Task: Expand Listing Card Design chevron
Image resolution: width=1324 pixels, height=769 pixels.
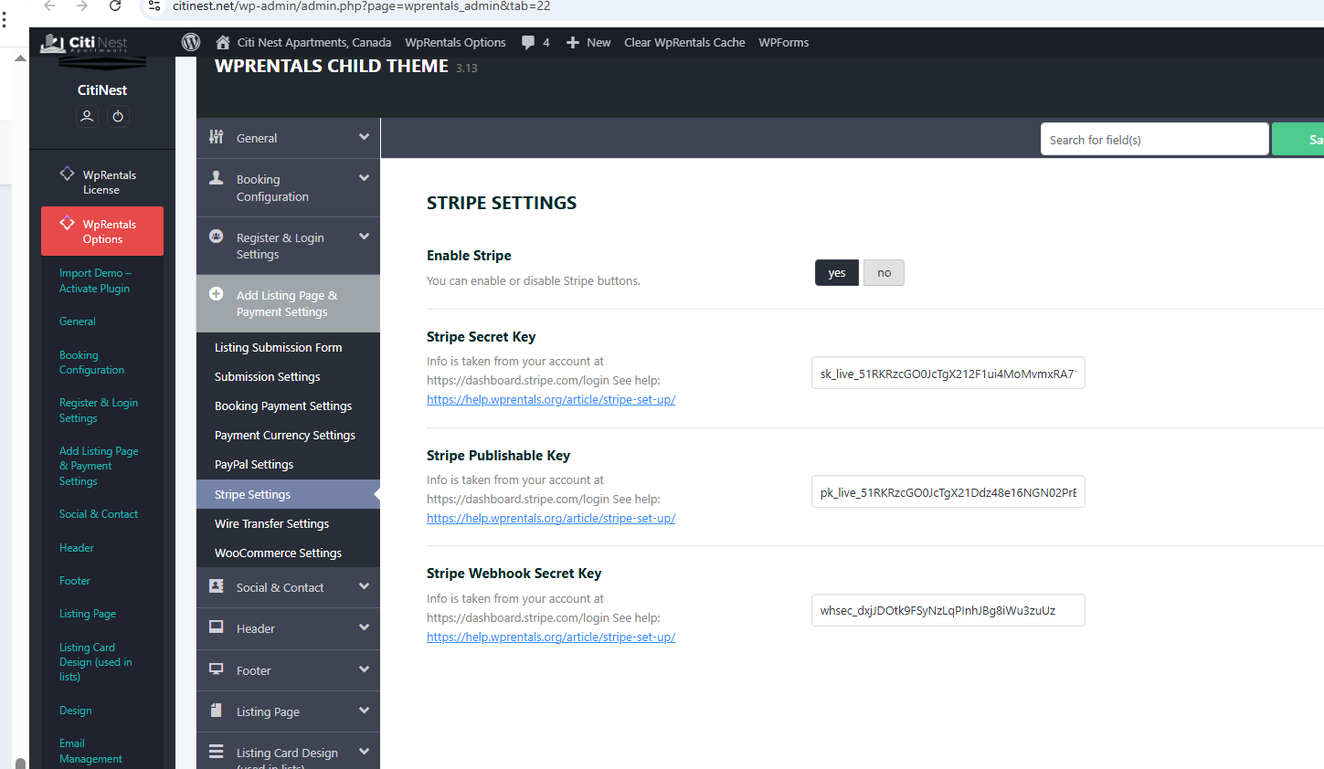Action: [364, 752]
